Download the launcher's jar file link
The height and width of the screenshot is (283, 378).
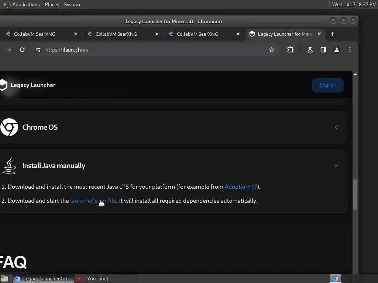click(93, 201)
